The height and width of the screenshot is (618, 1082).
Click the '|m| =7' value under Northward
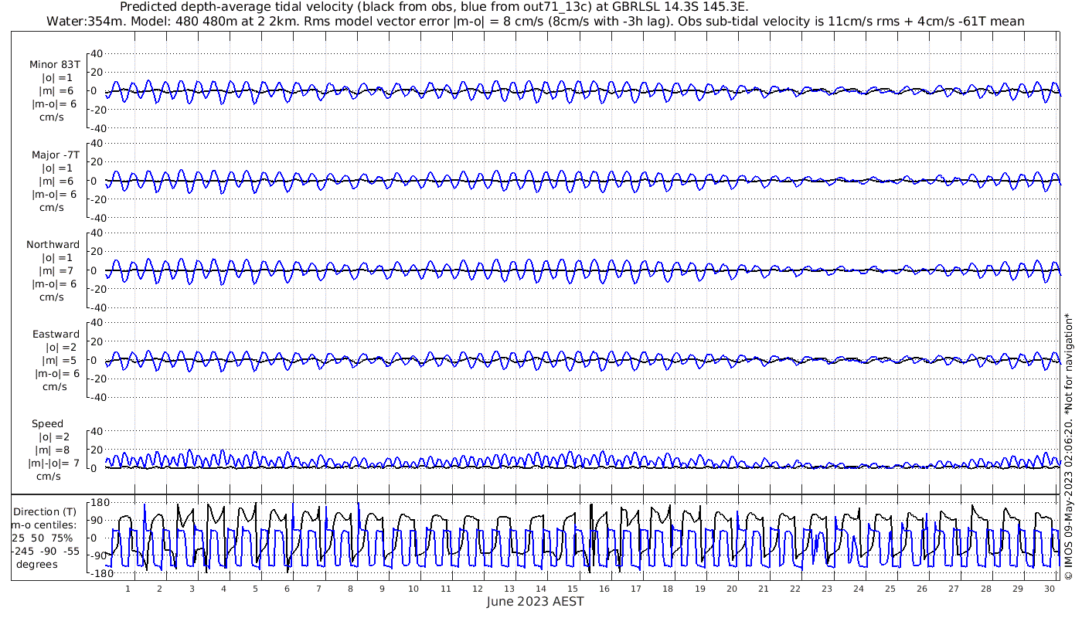pyautogui.click(x=56, y=270)
